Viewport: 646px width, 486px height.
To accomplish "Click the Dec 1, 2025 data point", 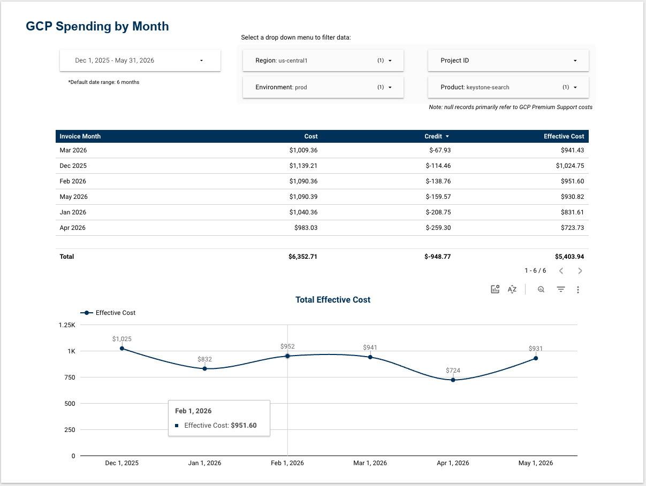I will 122,348.
